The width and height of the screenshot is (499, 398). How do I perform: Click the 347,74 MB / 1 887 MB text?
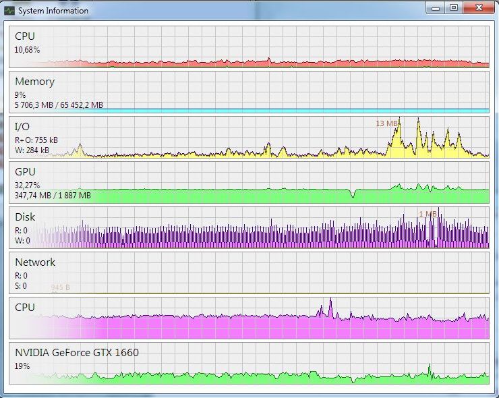click(53, 195)
